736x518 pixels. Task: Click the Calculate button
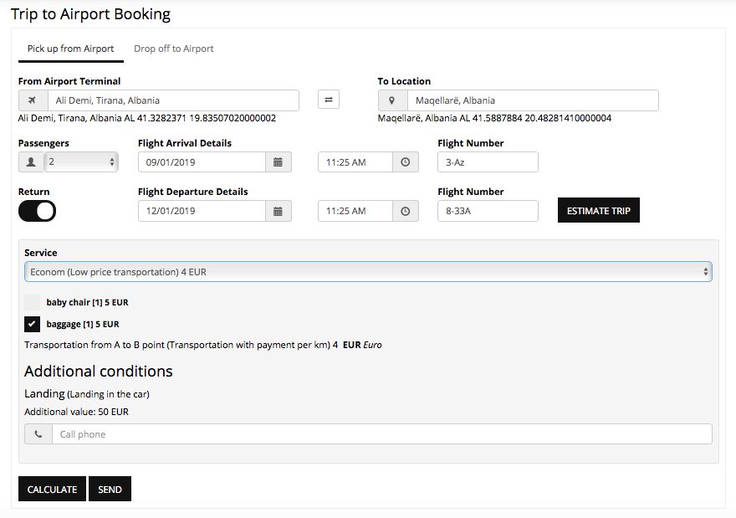(52, 490)
